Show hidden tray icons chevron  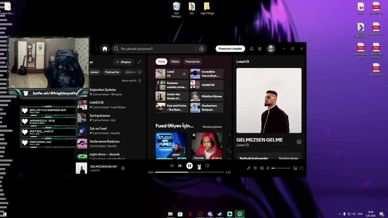click(339, 214)
